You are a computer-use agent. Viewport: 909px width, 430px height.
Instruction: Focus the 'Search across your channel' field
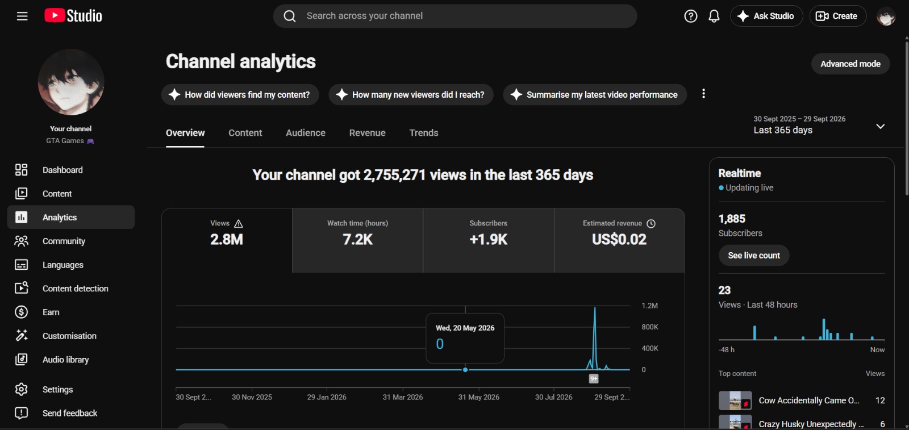point(455,16)
